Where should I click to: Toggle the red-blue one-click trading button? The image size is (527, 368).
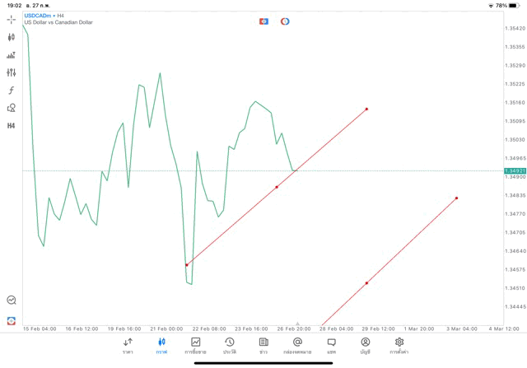(x=263, y=21)
